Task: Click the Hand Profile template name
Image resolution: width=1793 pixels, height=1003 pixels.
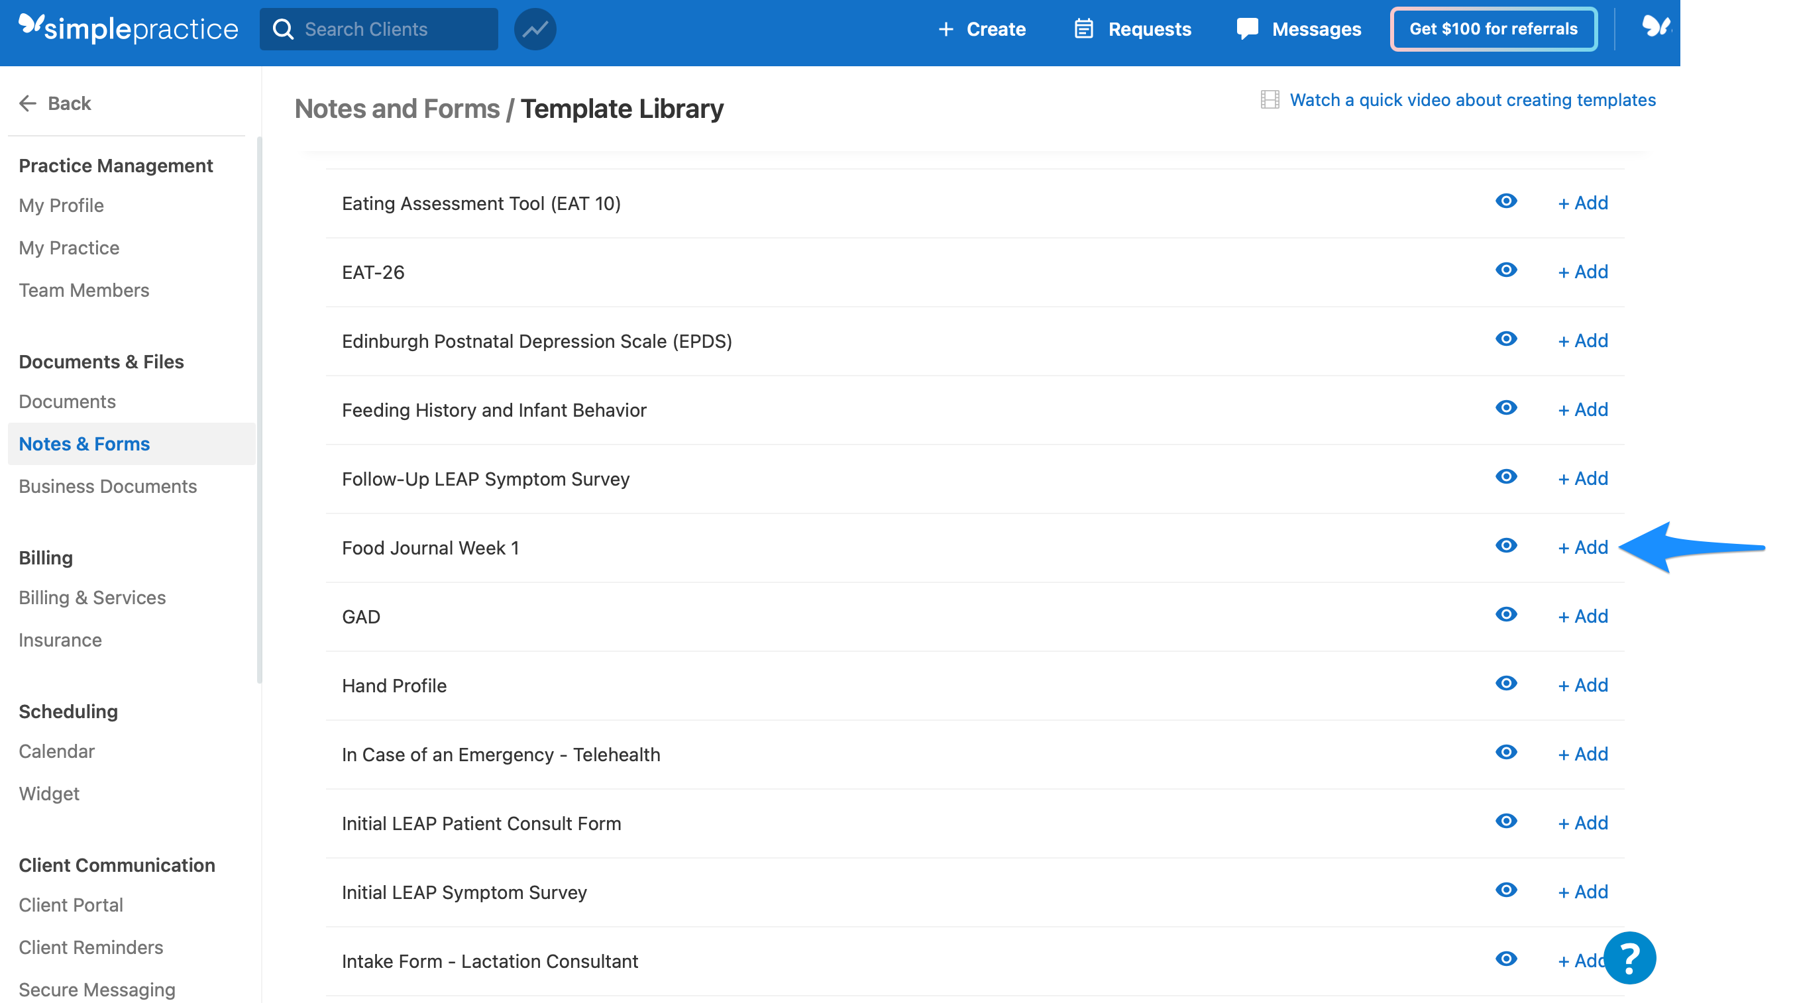Action: click(394, 686)
